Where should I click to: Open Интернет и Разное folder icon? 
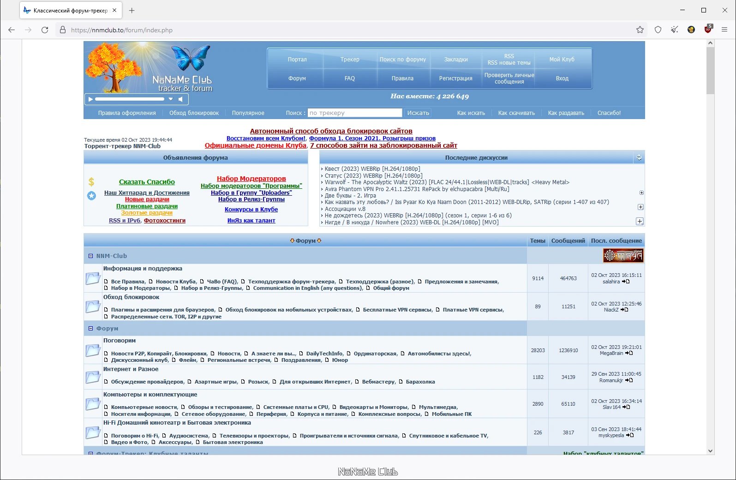(93, 377)
